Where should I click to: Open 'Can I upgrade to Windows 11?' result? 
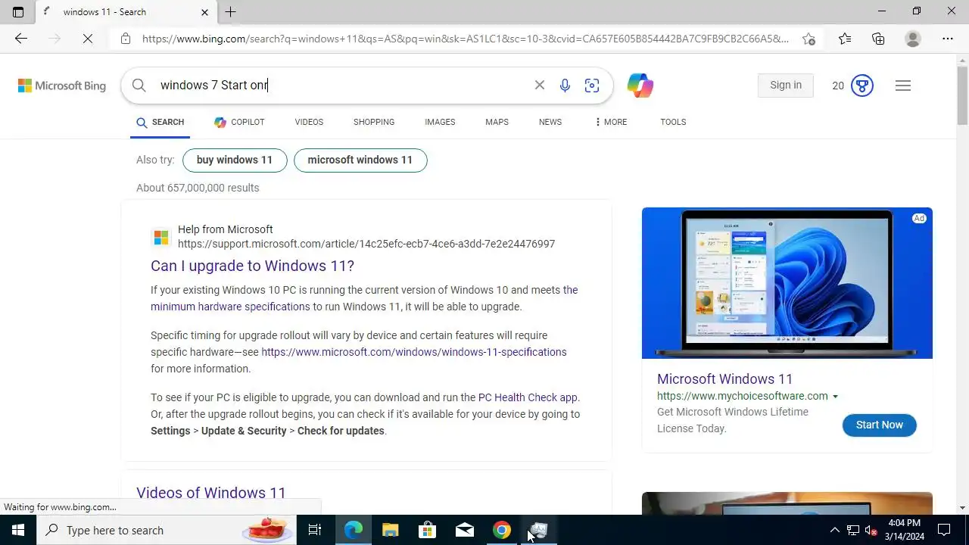coord(252,266)
